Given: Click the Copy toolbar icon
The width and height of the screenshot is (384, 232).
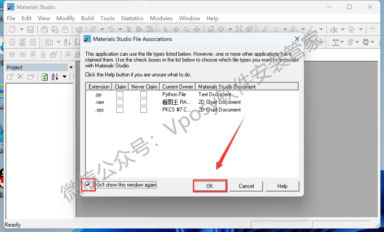Looking at the screenshot, I should click(139, 30).
